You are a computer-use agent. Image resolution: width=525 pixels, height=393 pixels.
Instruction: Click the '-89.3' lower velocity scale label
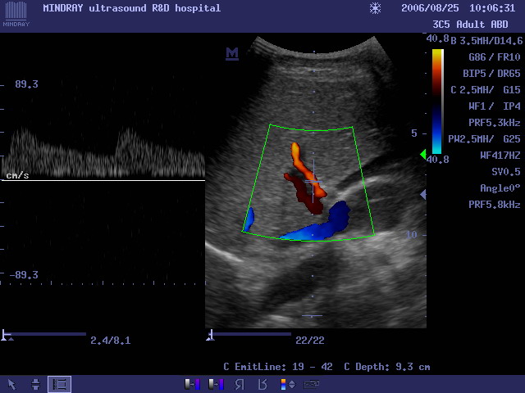[x=24, y=275]
